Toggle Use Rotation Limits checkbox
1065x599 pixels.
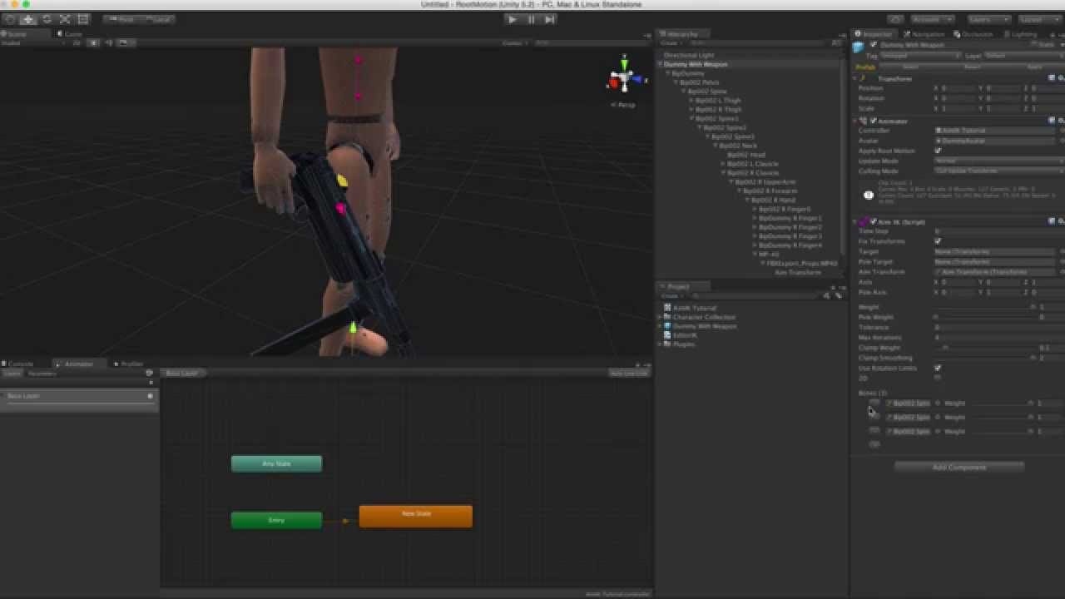938,368
